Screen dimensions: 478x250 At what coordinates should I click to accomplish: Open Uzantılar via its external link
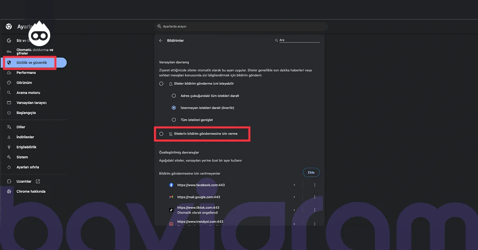click(x=37, y=181)
